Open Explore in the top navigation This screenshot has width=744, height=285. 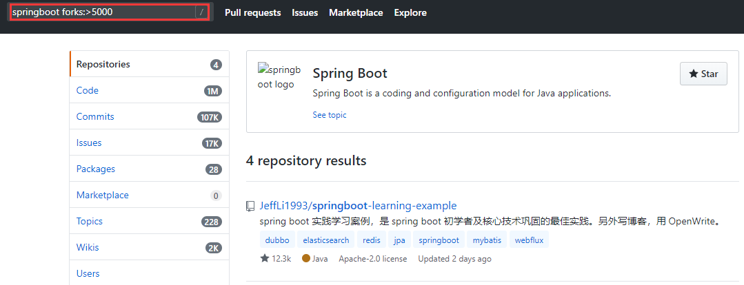pos(410,13)
